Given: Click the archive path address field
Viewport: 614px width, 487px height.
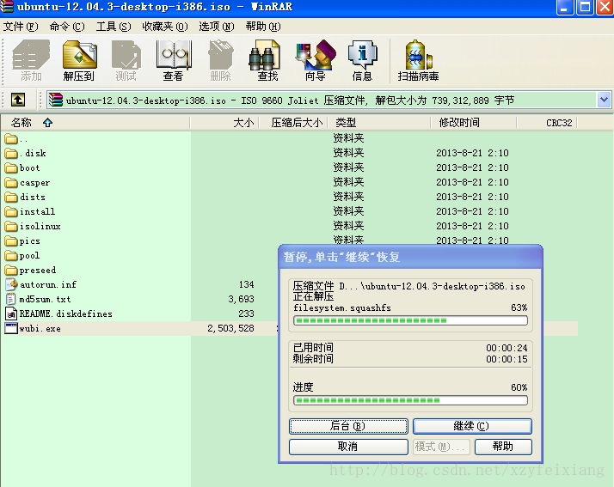Looking at the screenshot, I should coord(328,100).
